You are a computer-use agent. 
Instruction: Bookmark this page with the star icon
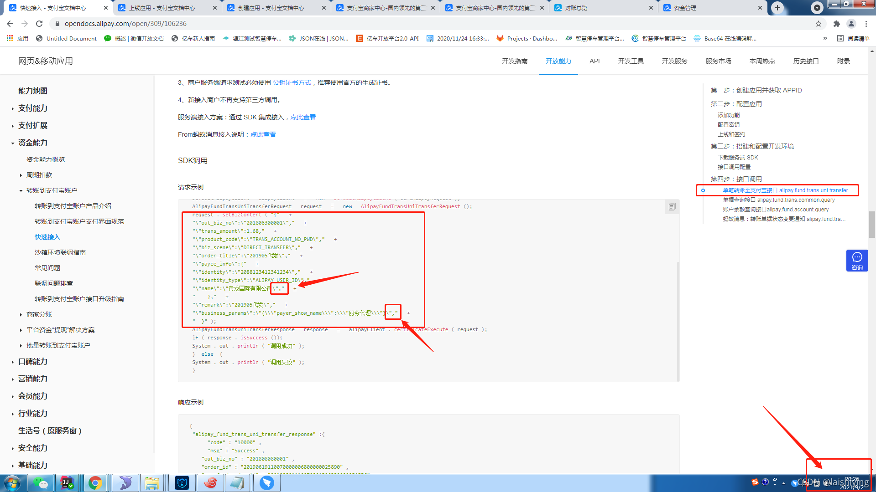point(819,24)
